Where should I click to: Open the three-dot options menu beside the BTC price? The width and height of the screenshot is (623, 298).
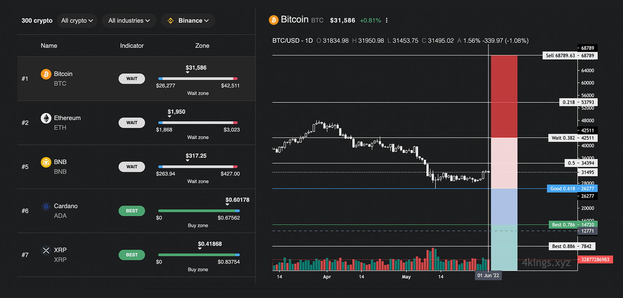point(387,20)
